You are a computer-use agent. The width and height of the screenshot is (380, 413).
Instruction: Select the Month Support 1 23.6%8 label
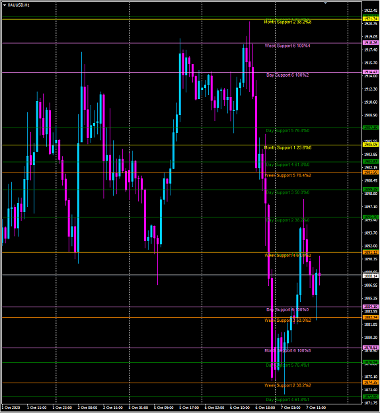coord(287,148)
